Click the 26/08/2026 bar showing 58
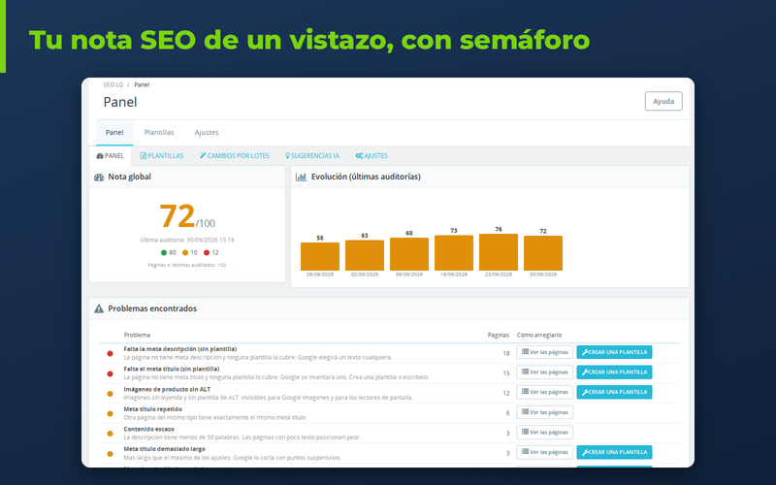 tap(320, 256)
